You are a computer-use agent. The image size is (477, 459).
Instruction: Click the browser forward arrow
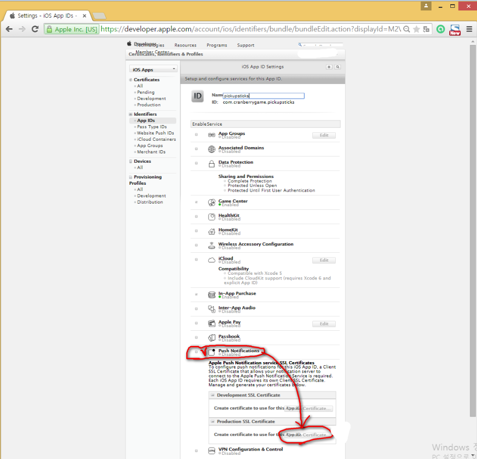[22, 29]
